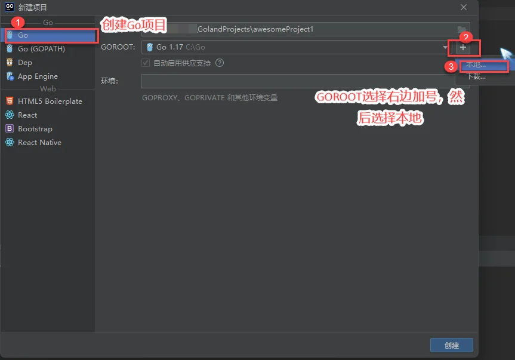Open the GOROOT dropdown arrow
This screenshot has height=360, width=515.
pyautogui.click(x=445, y=47)
